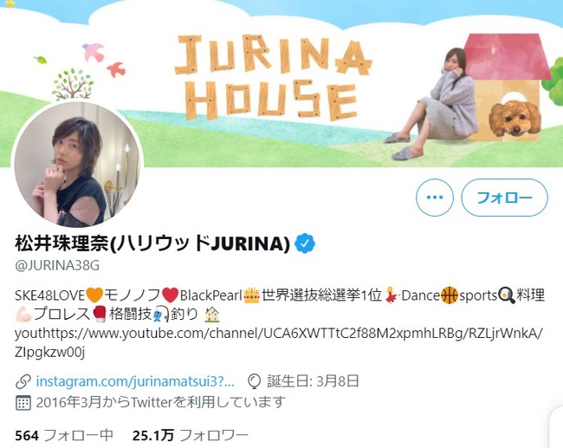Click the 2016年3月からTwitterを利用しています text
The width and height of the screenshot is (563, 448).
click(161, 403)
